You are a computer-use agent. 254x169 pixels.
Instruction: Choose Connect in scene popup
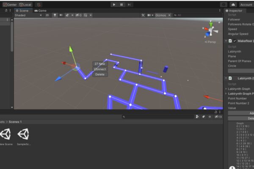click(100, 69)
